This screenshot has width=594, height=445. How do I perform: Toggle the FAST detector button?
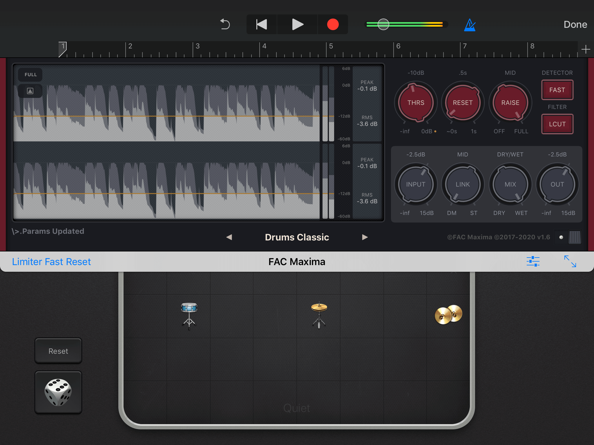(x=557, y=90)
